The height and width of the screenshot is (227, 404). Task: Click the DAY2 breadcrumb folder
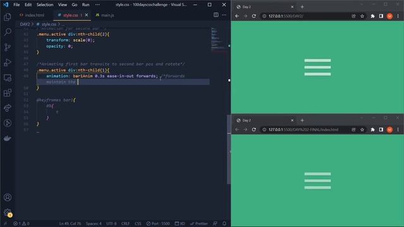(25, 24)
